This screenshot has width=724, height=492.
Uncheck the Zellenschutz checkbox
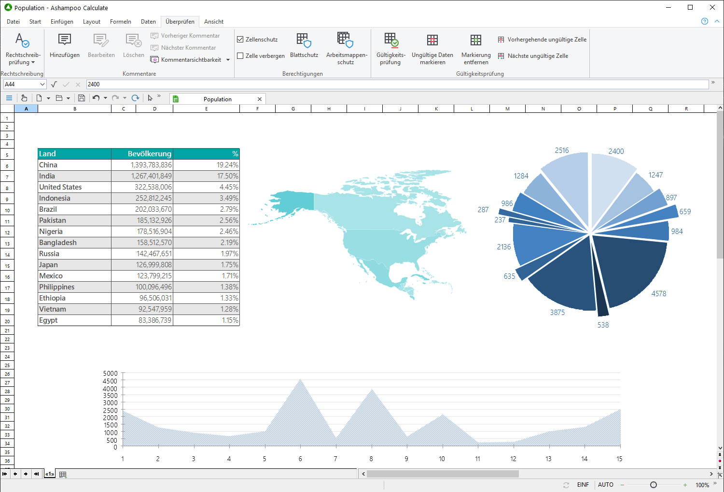point(240,40)
